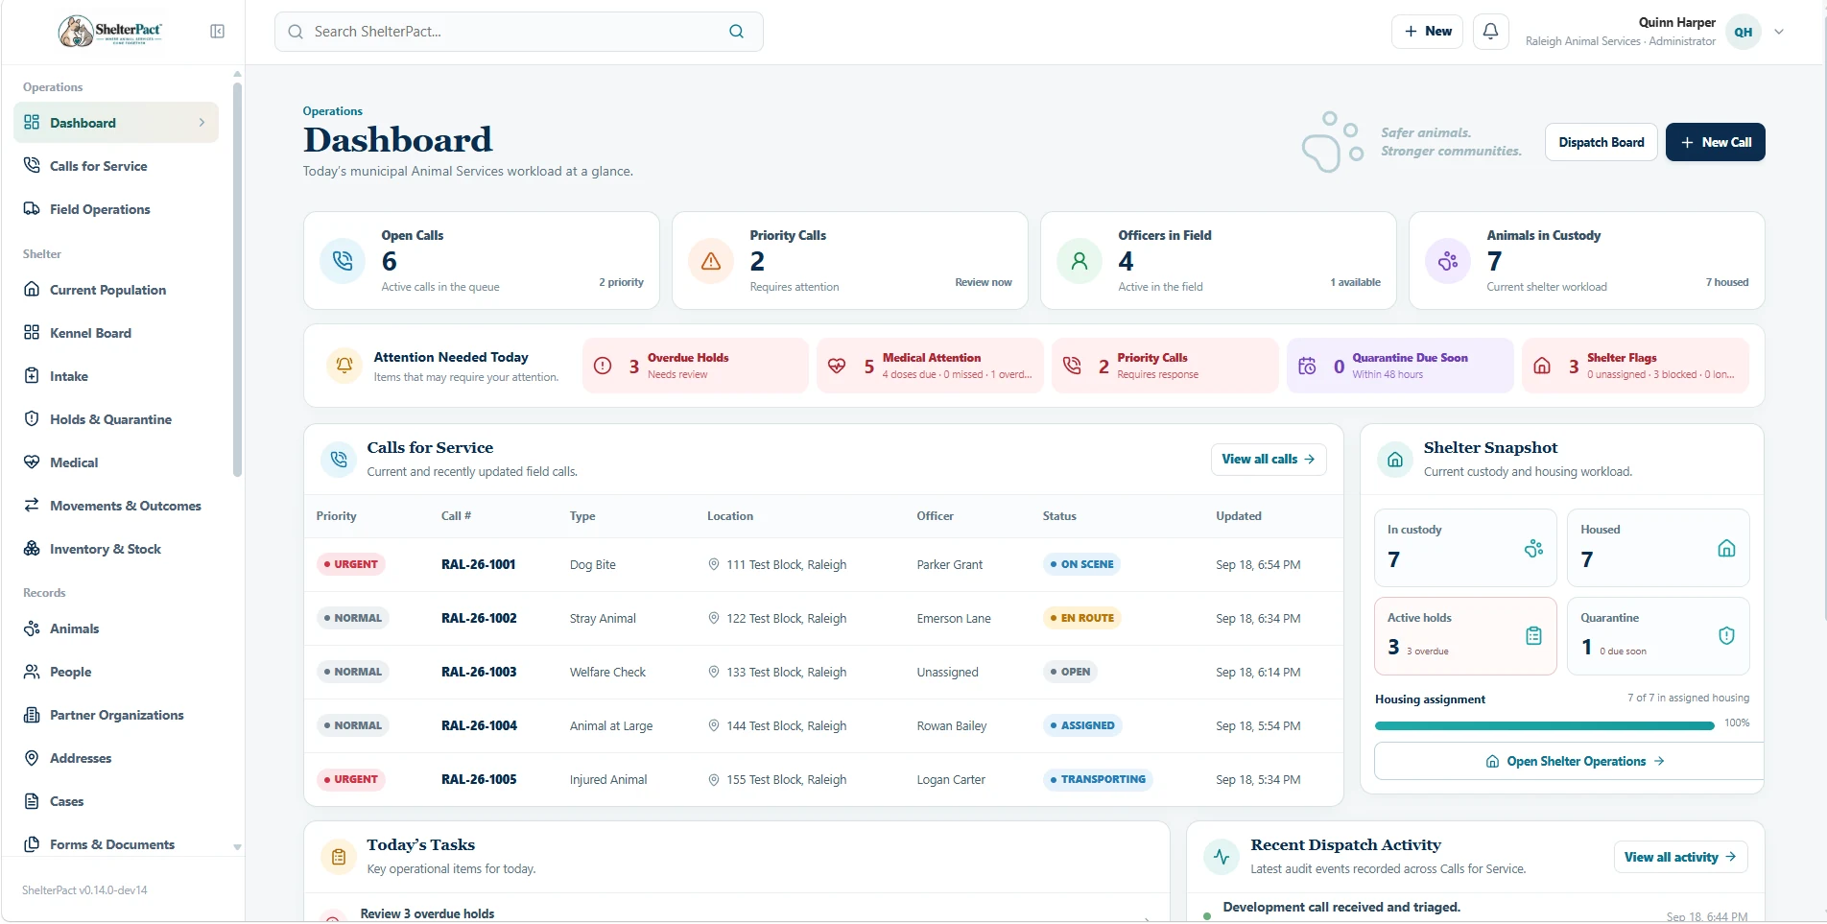Open call RAL-26-1003 Welfare Check row
The width and height of the screenshot is (1827, 924).
tap(823, 672)
